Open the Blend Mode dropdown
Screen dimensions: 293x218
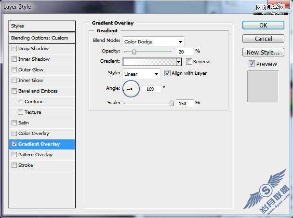coord(153,41)
